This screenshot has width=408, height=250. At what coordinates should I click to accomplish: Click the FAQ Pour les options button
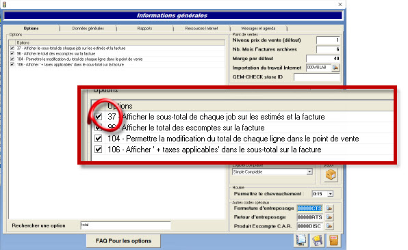pos(123,241)
